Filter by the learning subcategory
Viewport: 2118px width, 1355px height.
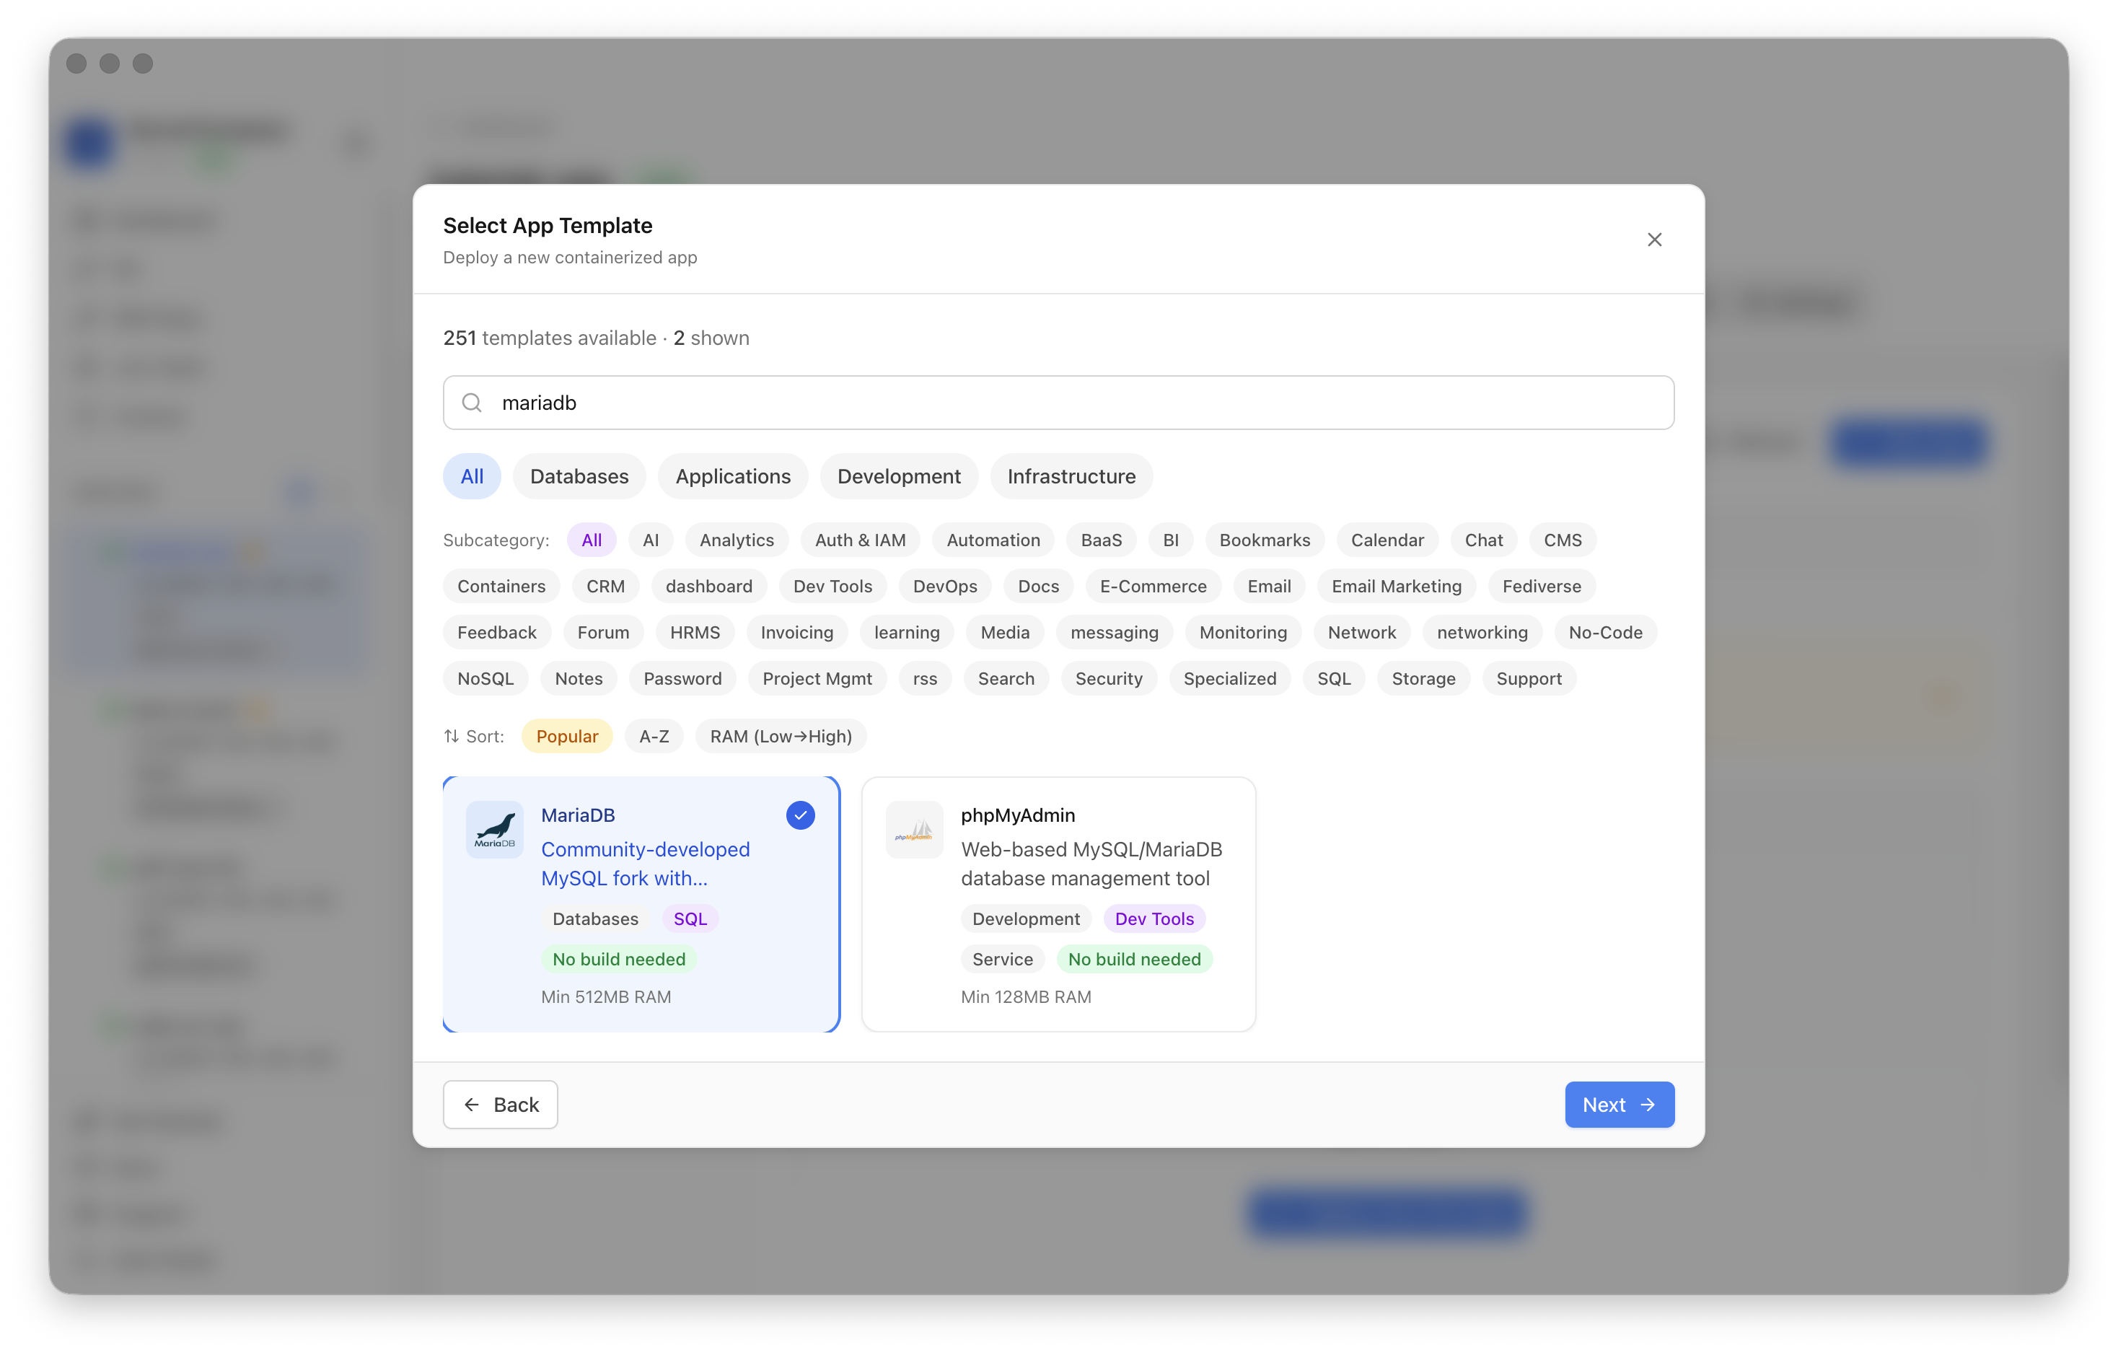click(x=907, y=632)
